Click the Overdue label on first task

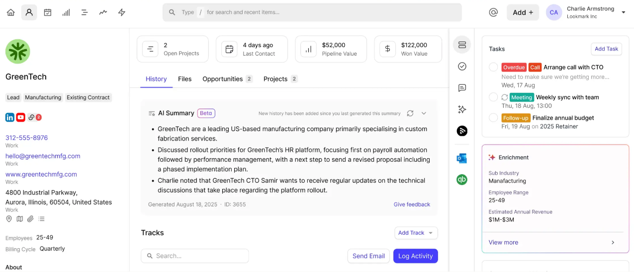click(x=514, y=67)
